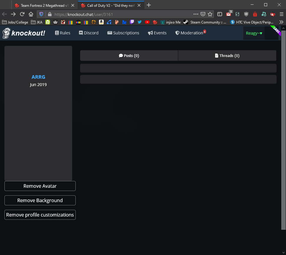
Task: Open the crown bookmark icon
Action: pos(55,22)
